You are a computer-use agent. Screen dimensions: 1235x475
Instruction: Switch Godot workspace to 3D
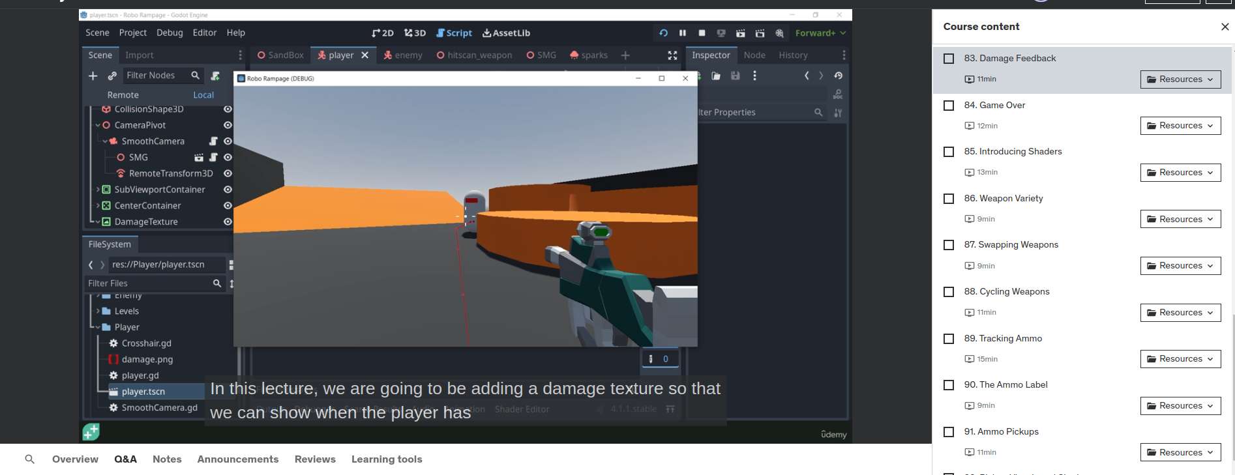(415, 33)
